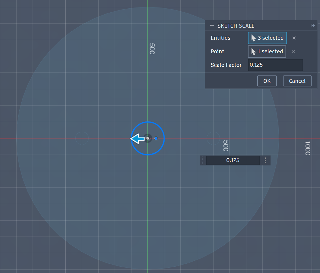Select the Point '1 selected' field
This screenshot has width=320, height=273.
(267, 52)
